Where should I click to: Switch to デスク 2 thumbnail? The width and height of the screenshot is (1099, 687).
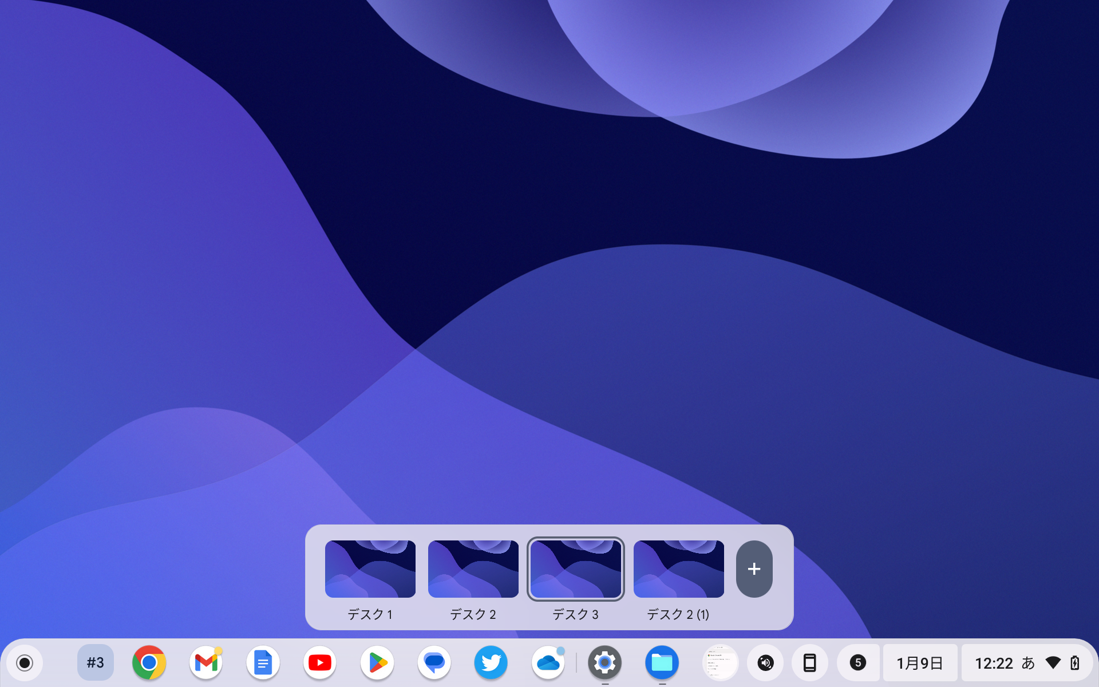click(x=473, y=569)
